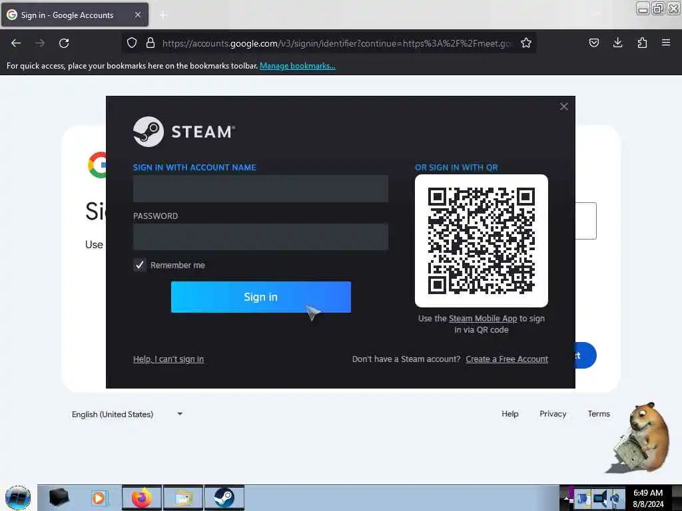
Task: Open a new tab with plus button
Action: pos(163,15)
